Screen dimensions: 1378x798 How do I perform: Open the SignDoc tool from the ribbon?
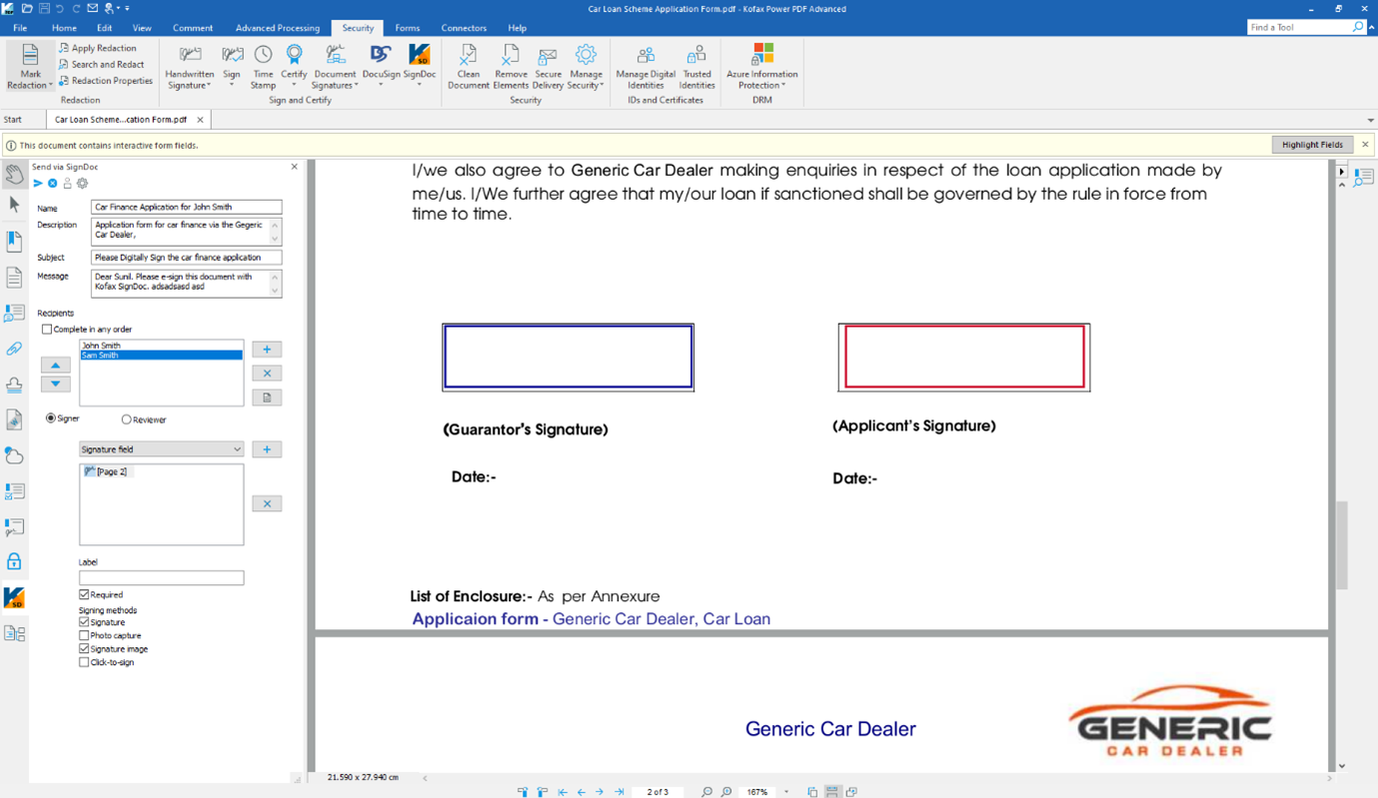pyautogui.click(x=419, y=67)
